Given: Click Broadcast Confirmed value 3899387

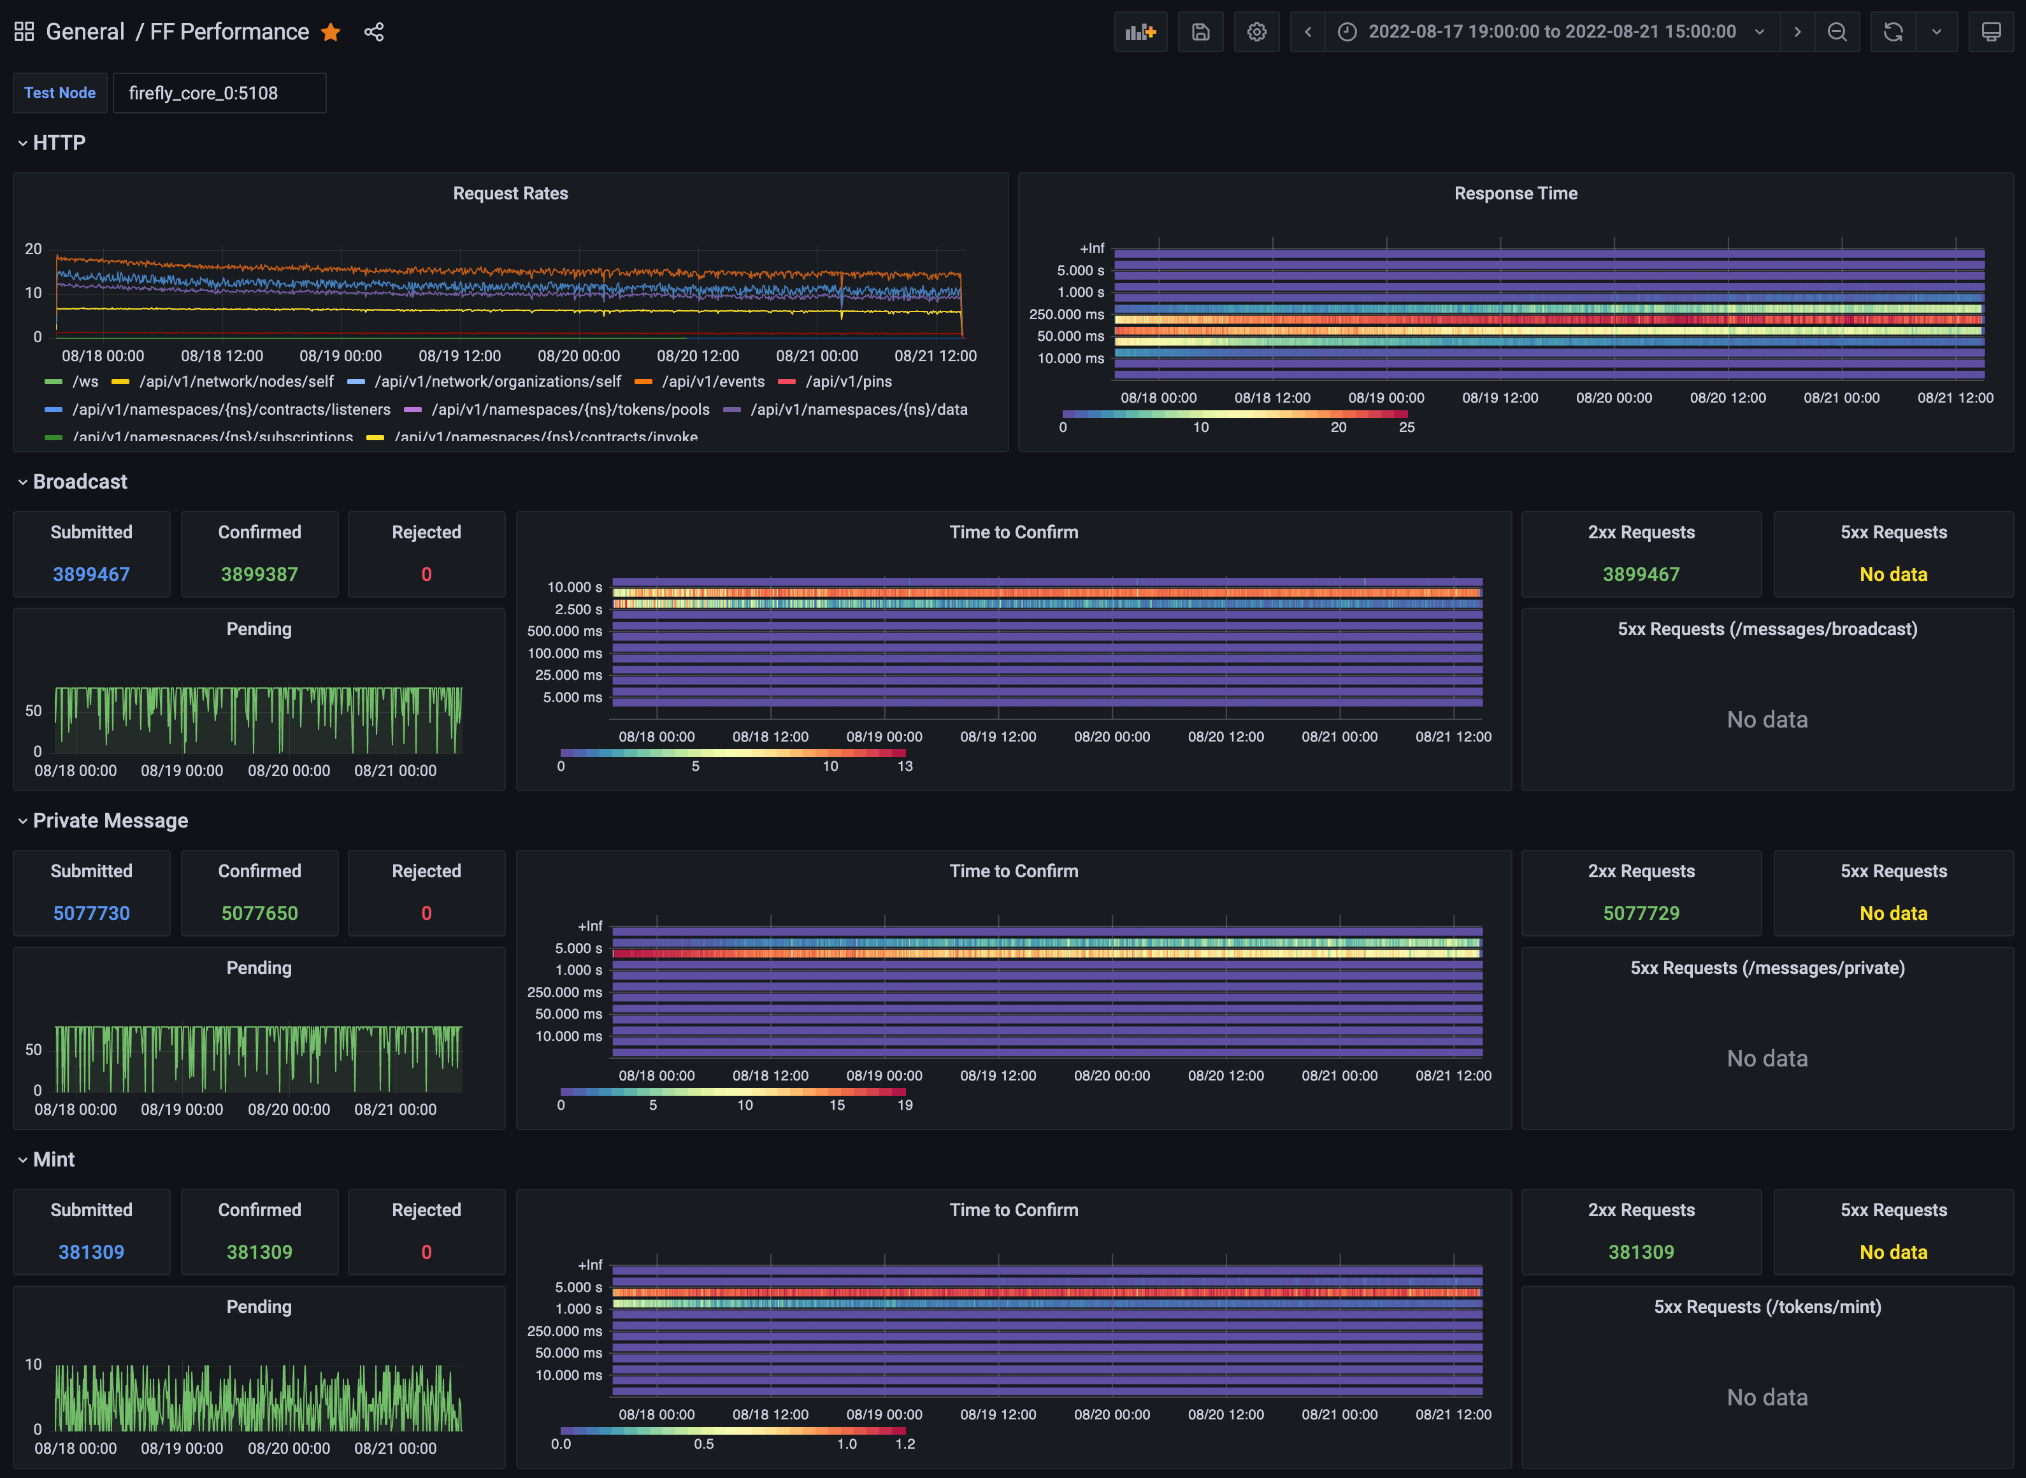Looking at the screenshot, I should point(259,575).
